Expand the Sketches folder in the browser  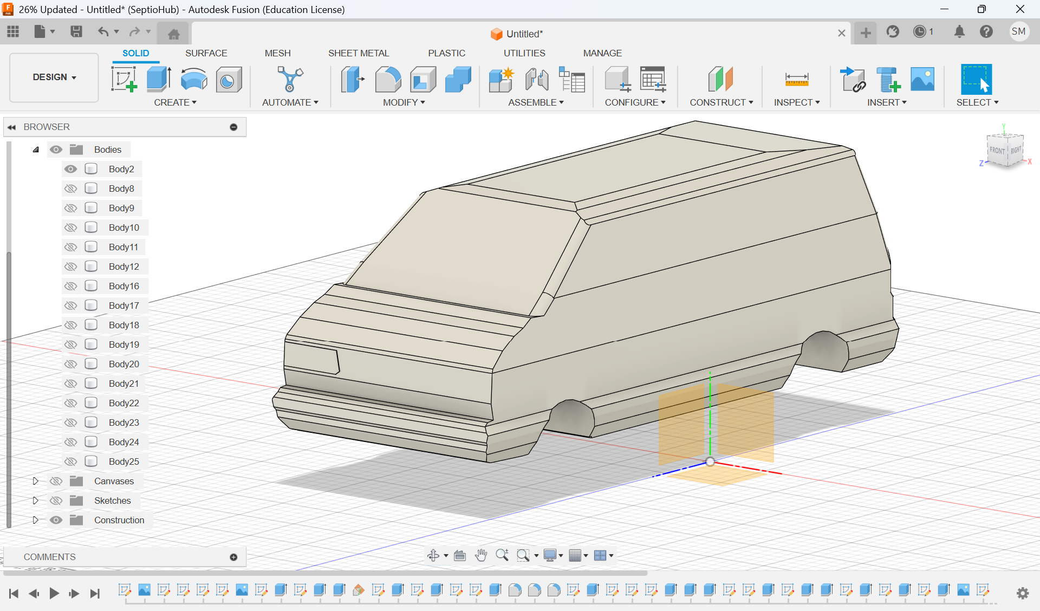point(36,500)
